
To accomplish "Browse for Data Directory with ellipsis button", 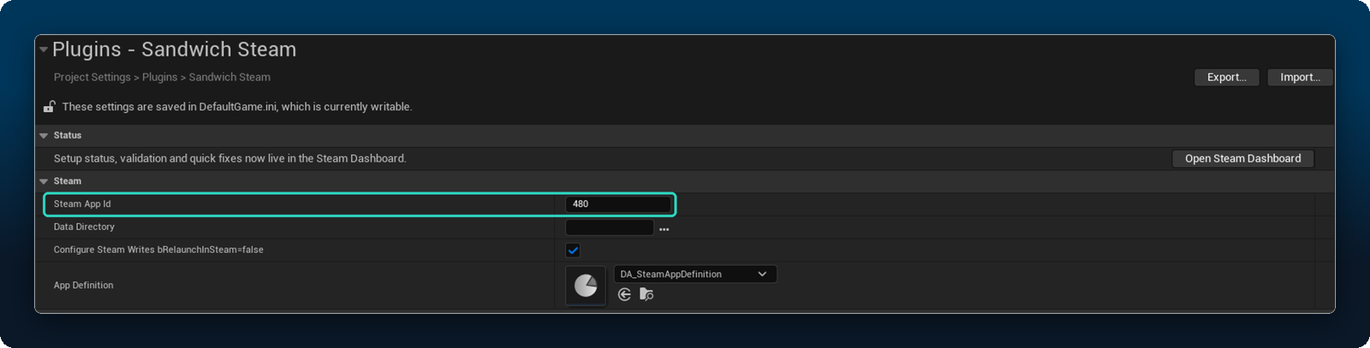I will (x=664, y=229).
